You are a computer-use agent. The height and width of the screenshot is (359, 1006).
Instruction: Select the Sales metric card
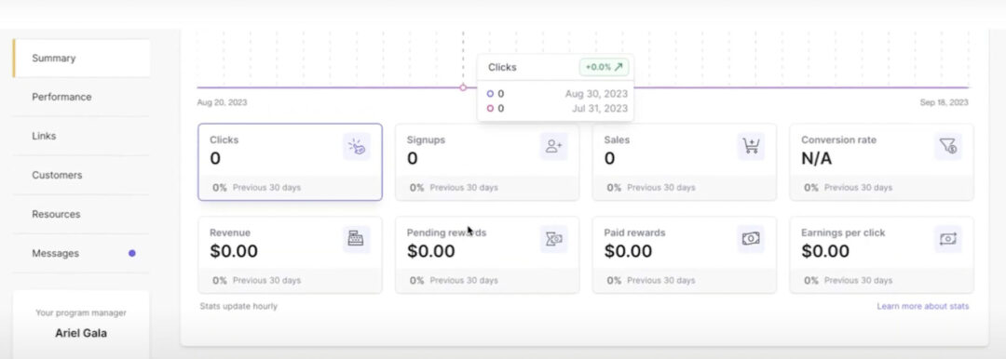[x=685, y=162]
